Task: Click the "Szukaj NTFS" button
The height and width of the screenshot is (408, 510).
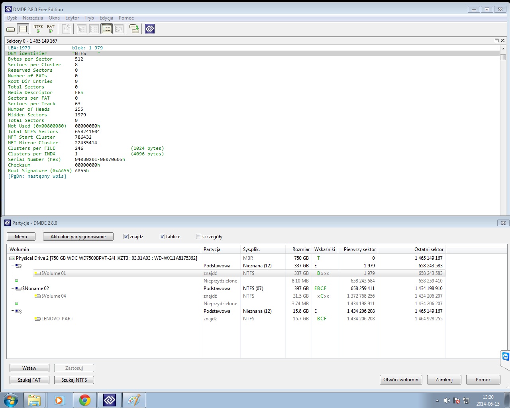Action: click(x=74, y=380)
